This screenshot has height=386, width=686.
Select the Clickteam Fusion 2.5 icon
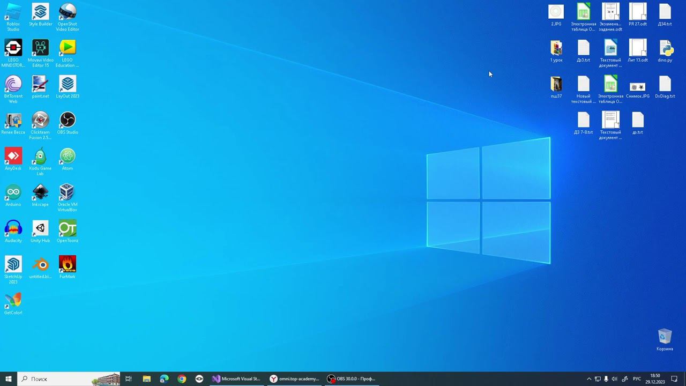[x=40, y=125]
